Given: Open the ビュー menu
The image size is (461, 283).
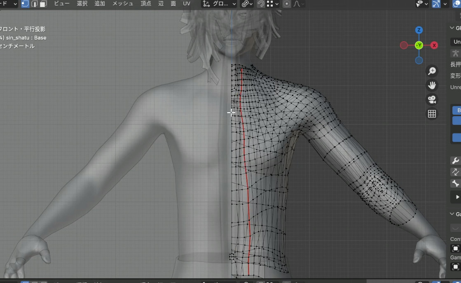Looking at the screenshot, I should click(62, 4).
